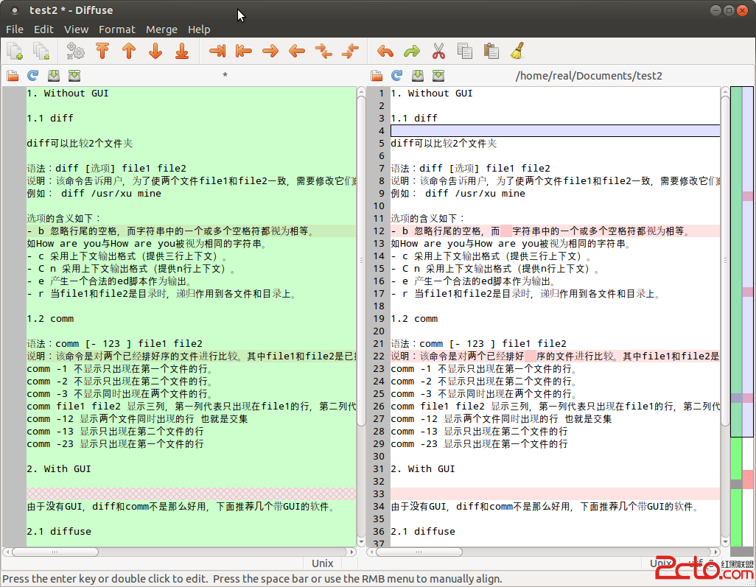The height and width of the screenshot is (587, 756).
Task: Paste clipboard with the paste icon
Action: click(491, 51)
